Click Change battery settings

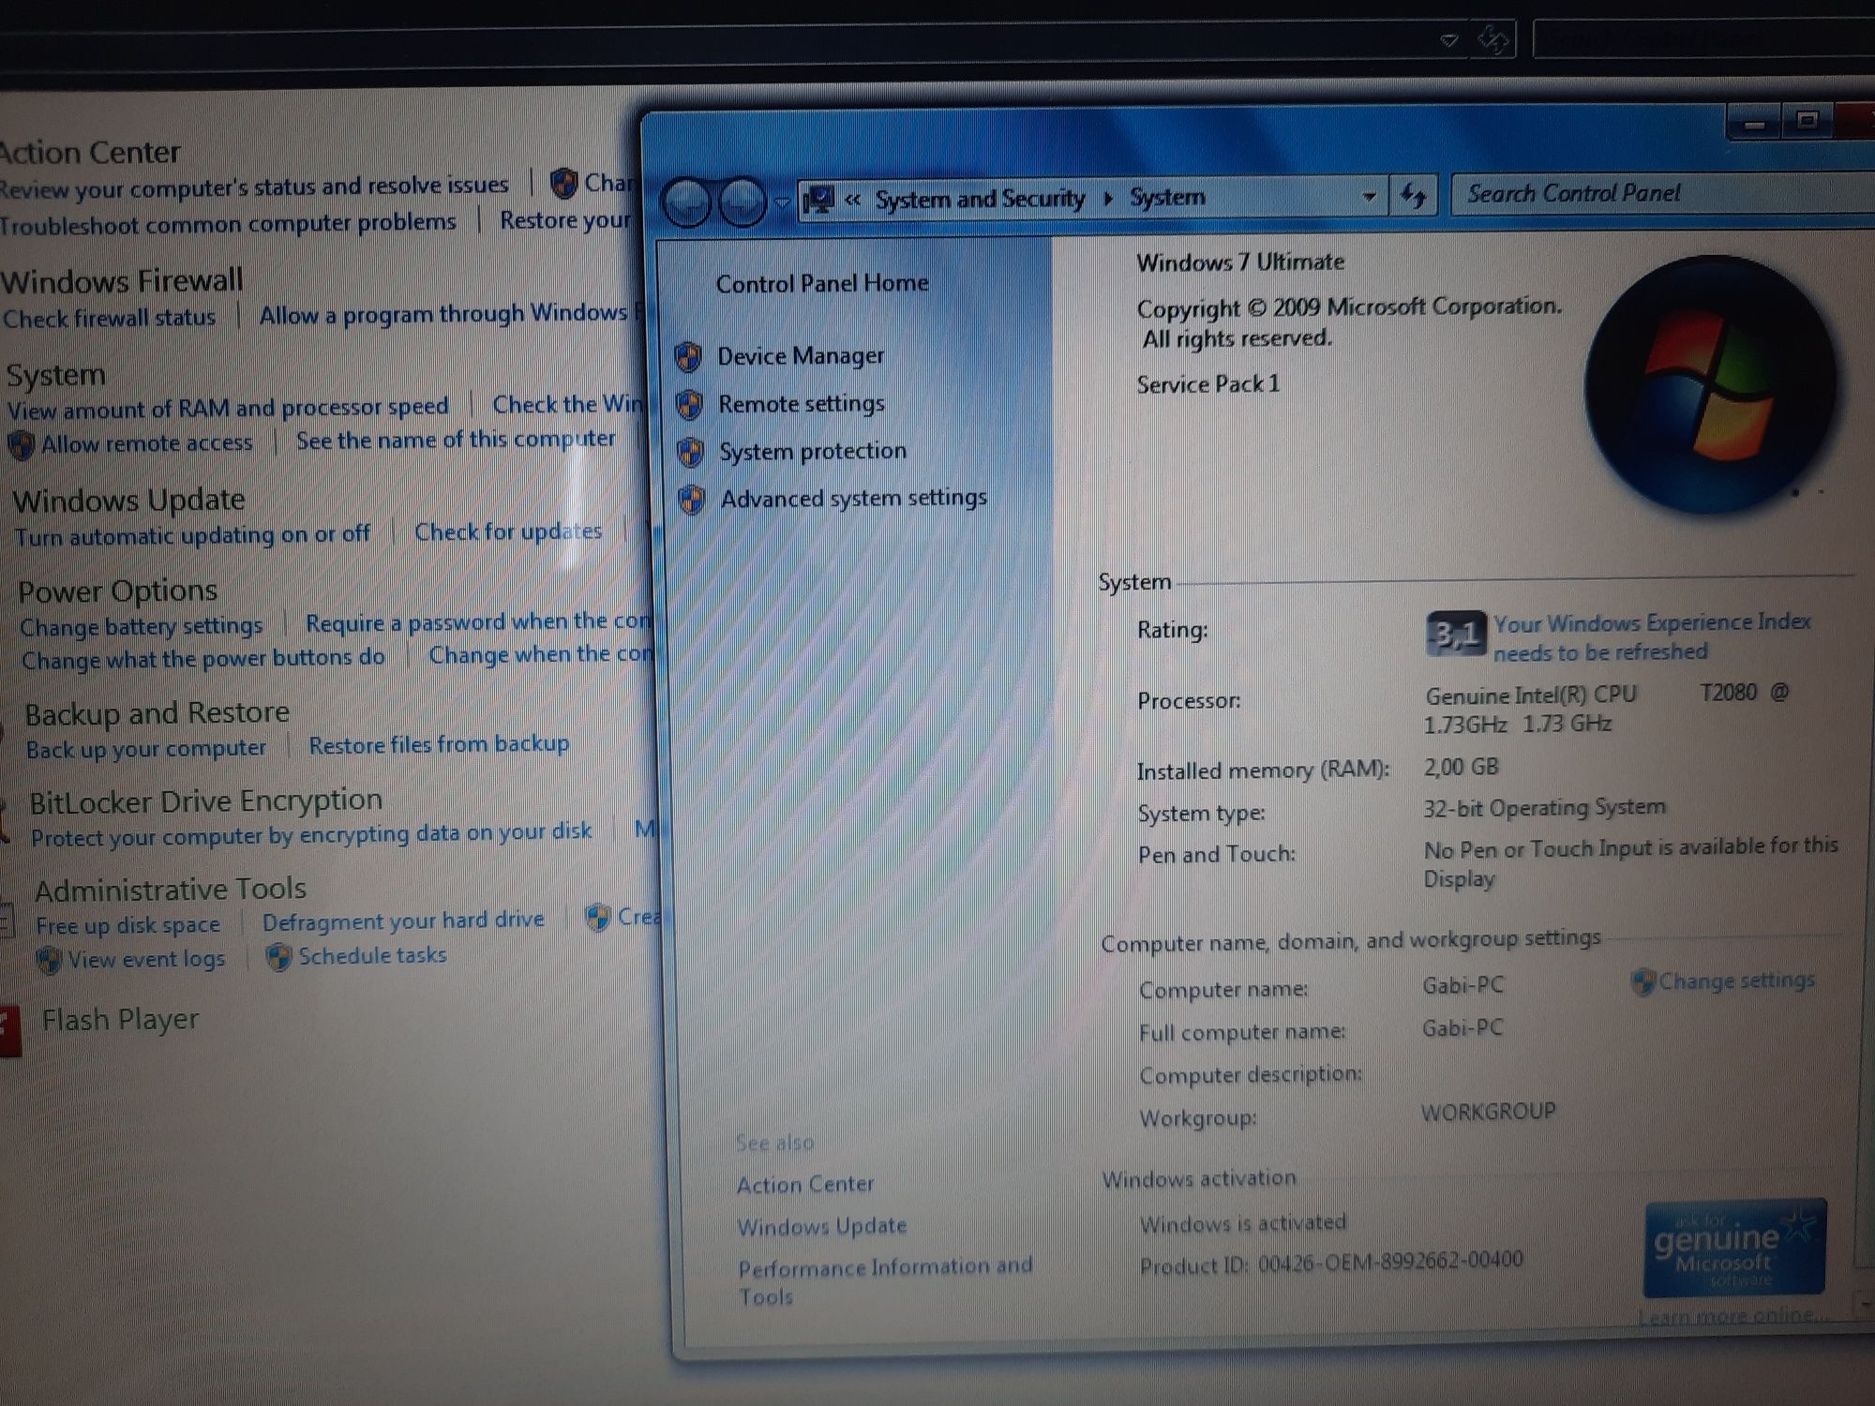142,626
